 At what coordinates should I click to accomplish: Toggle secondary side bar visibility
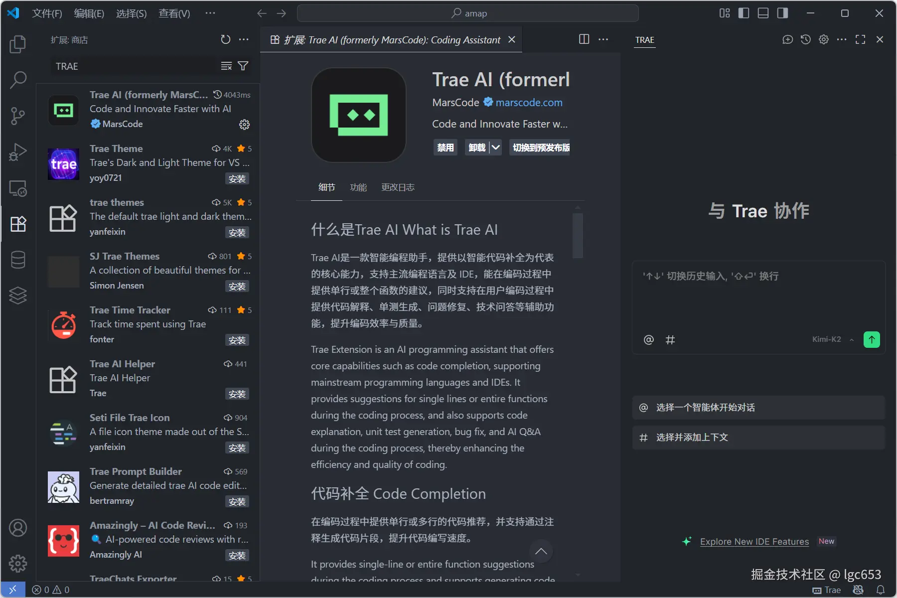[x=782, y=13]
